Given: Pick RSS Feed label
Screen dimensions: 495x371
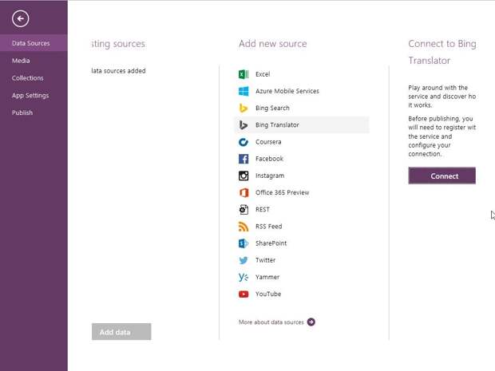Looking at the screenshot, I should point(268,227).
